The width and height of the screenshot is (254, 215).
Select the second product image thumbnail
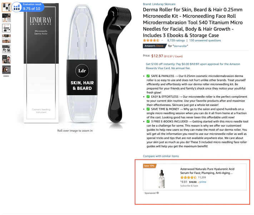point(6,18)
